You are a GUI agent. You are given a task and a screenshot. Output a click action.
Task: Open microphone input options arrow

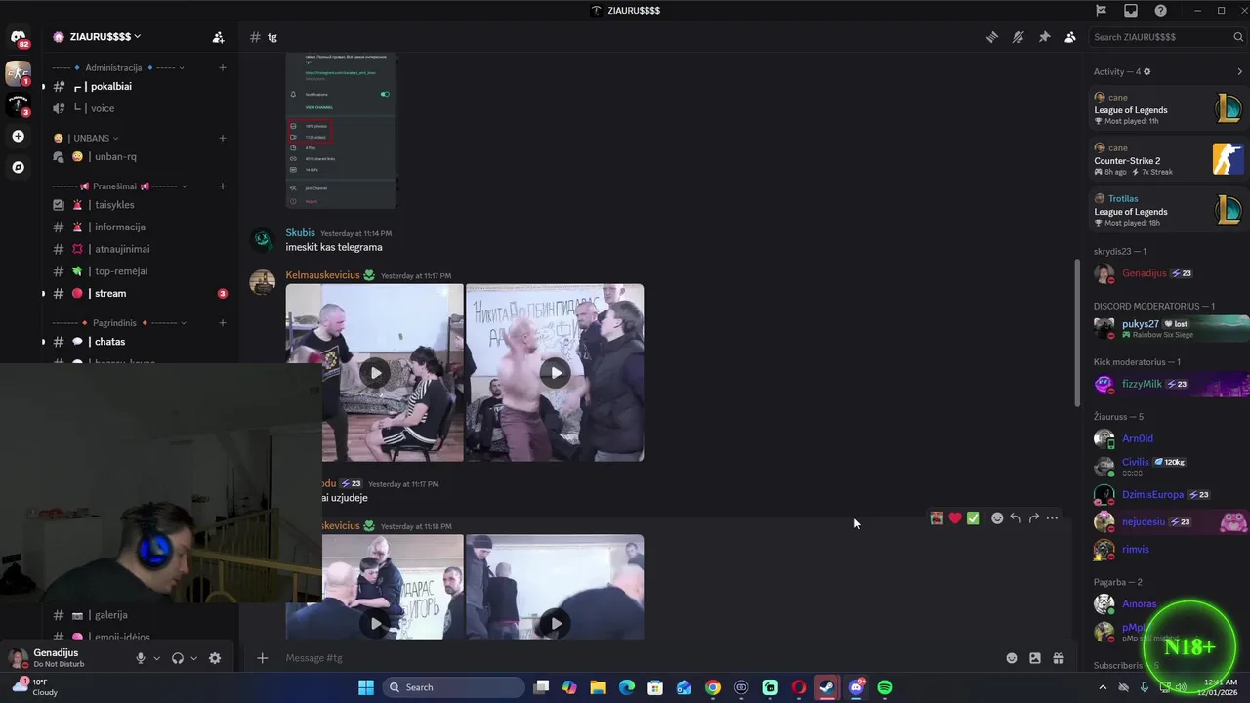pos(156,658)
